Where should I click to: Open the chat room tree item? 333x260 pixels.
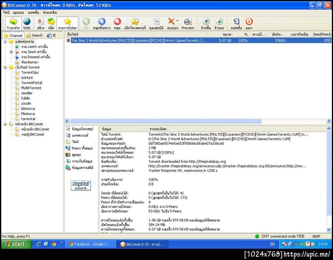point(30,62)
